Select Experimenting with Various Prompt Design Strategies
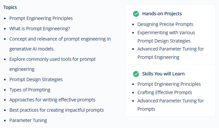Screen dimensions: 219x128 tap(166, 37)
